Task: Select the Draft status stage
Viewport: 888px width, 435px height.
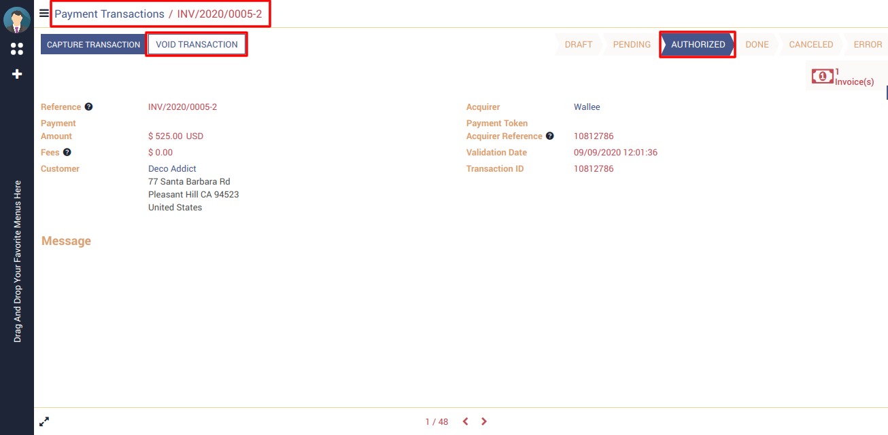Action: (579, 45)
